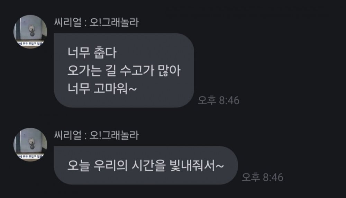Select the sender name above the first bubble
The width and height of the screenshot is (346, 198).
[x=96, y=22]
